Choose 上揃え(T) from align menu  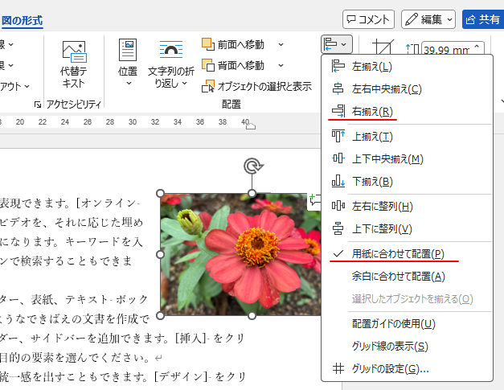407,137
